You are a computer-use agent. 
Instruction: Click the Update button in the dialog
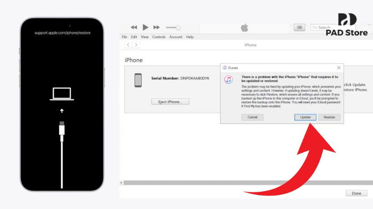(x=305, y=118)
